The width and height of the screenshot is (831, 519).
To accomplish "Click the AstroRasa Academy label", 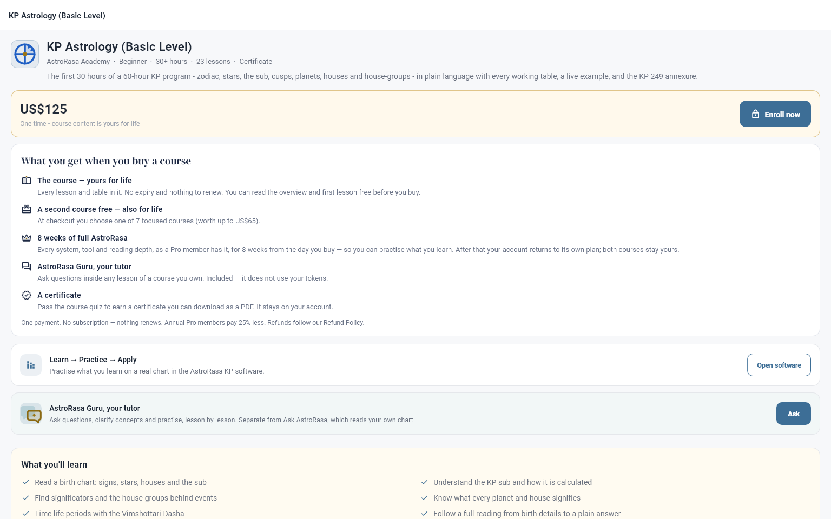I will pos(78,62).
